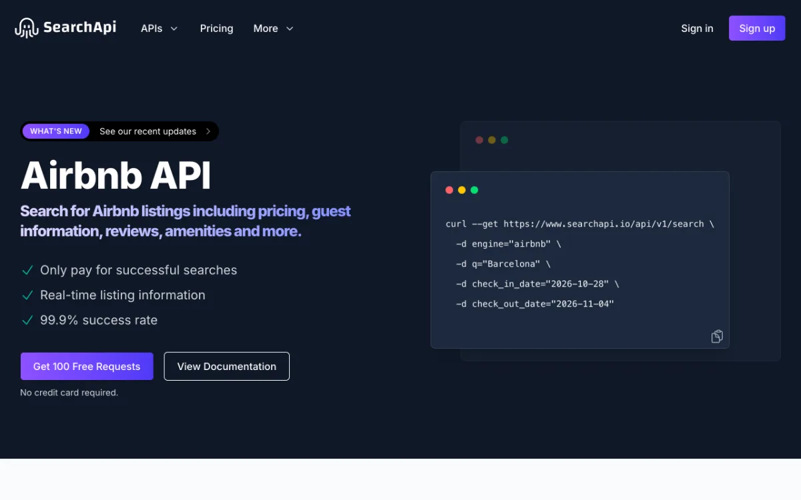Click the Sign up button

(x=757, y=28)
